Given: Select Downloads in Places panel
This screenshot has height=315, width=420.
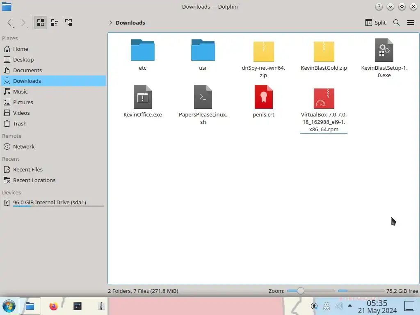Looking at the screenshot, I should click(x=53, y=81).
